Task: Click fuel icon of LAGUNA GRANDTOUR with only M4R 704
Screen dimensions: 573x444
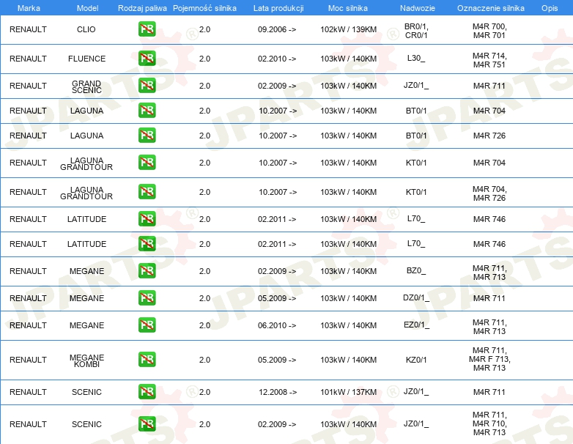Action: pyautogui.click(x=147, y=163)
